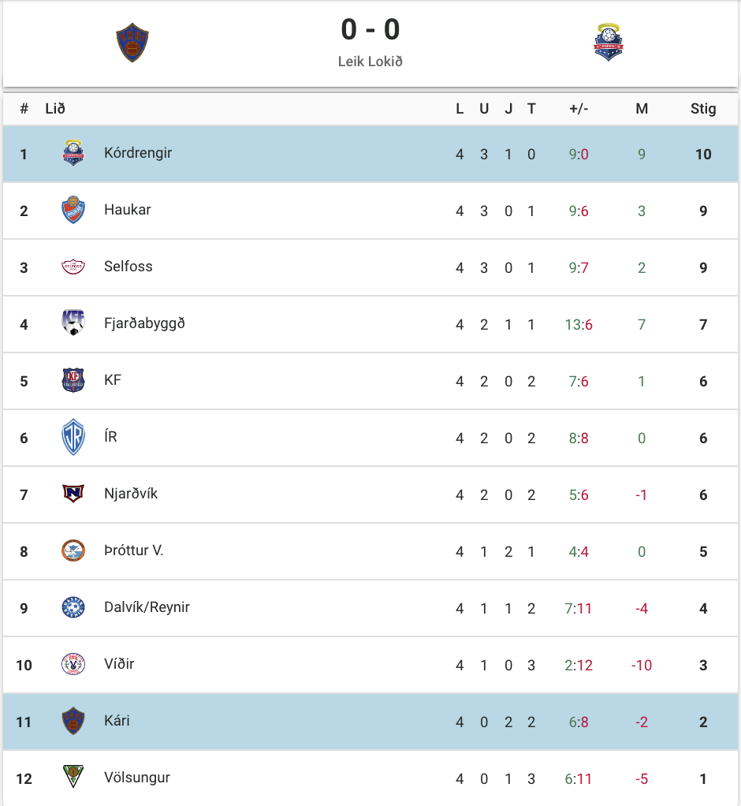Click the Þróttur V. logo

pos(73,550)
